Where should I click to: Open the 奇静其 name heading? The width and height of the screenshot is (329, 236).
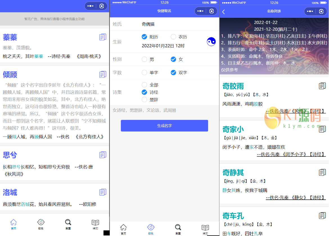pyautogui.click(x=233, y=173)
